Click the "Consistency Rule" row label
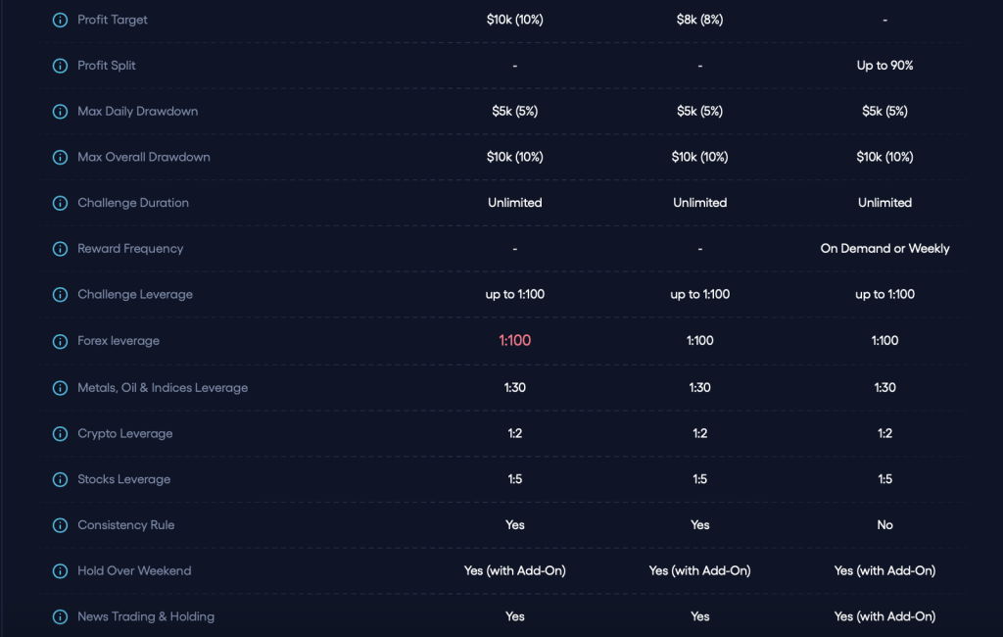The height and width of the screenshot is (637, 1003). [126, 525]
